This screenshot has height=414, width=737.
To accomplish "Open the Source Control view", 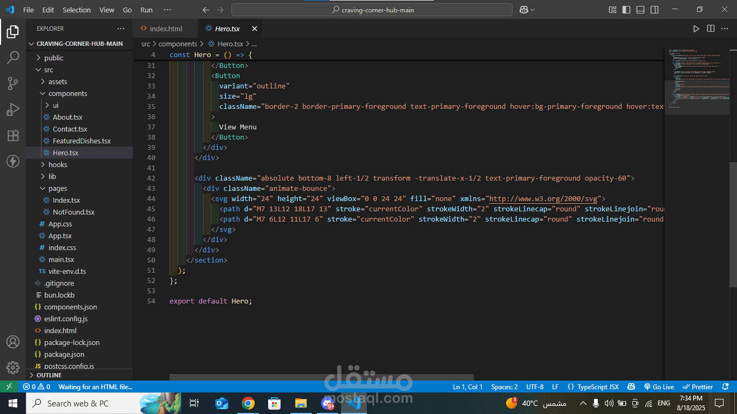I will click(13, 84).
